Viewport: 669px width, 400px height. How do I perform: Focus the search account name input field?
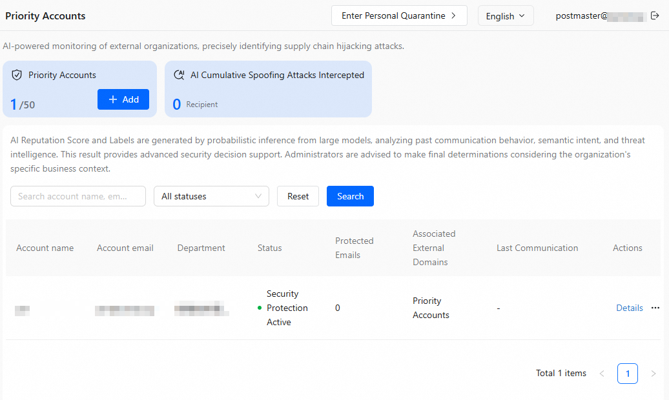[78, 196]
